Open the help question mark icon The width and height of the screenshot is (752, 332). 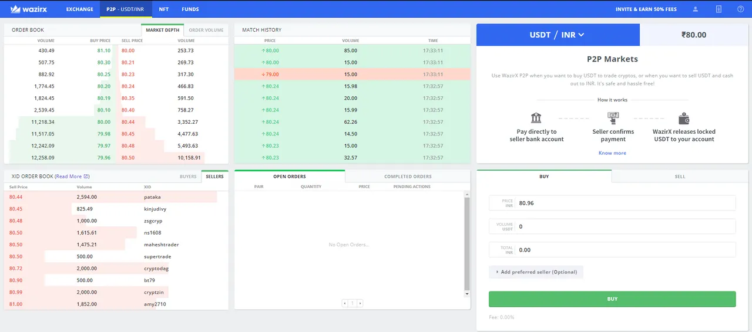click(x=740, y=9)
